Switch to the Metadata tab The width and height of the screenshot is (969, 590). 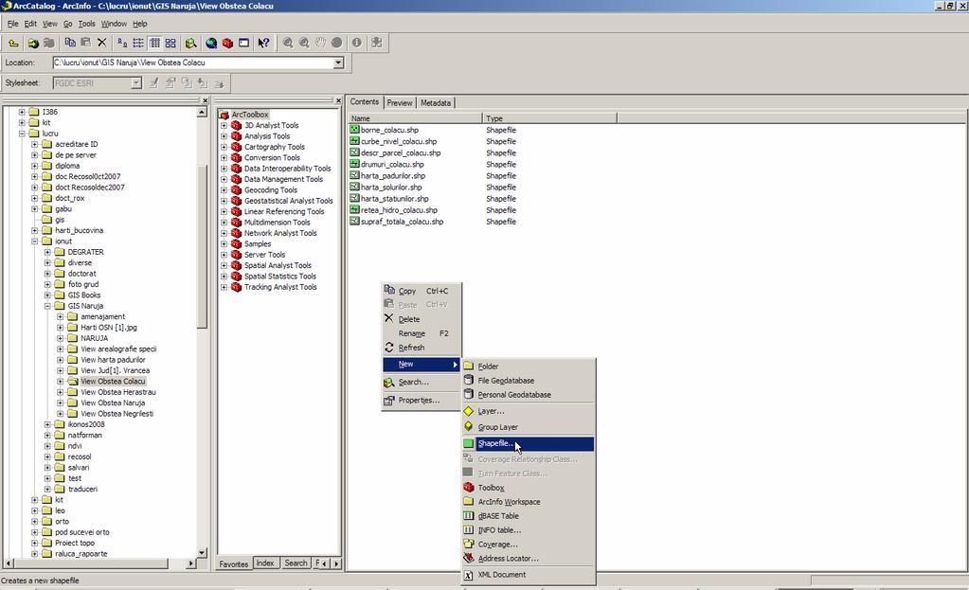(x=436, y=102)
